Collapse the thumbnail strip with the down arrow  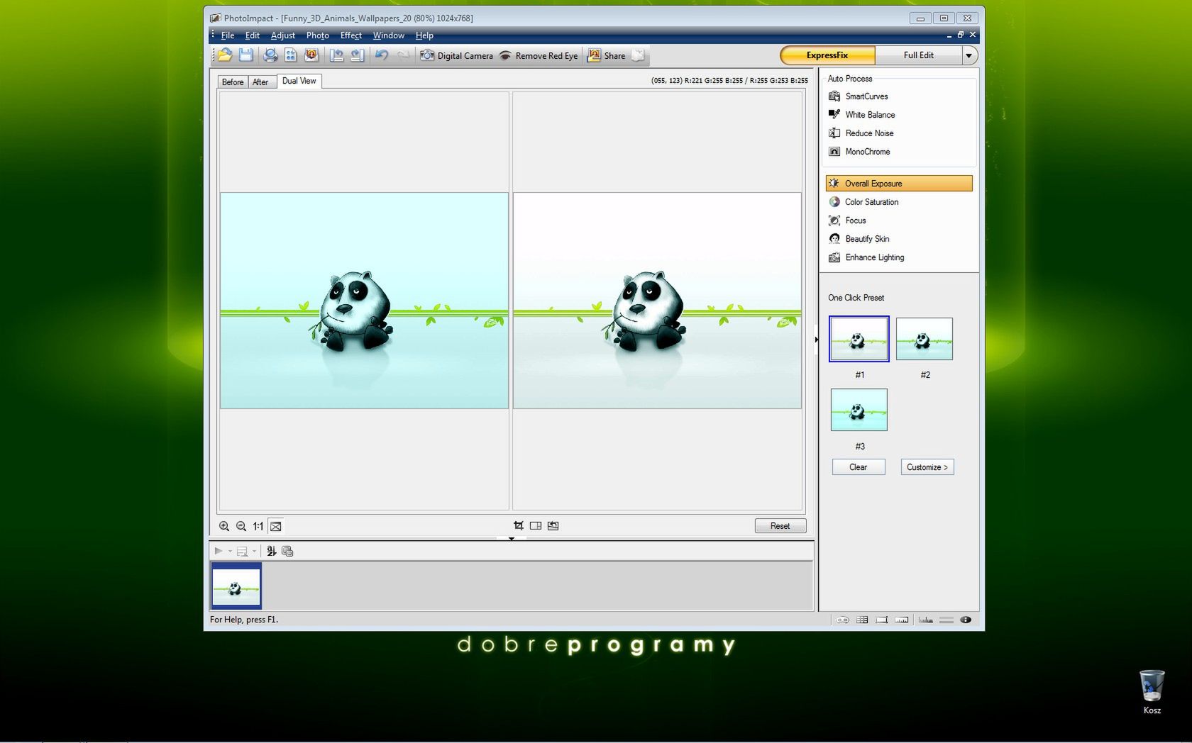coord(512,539)
